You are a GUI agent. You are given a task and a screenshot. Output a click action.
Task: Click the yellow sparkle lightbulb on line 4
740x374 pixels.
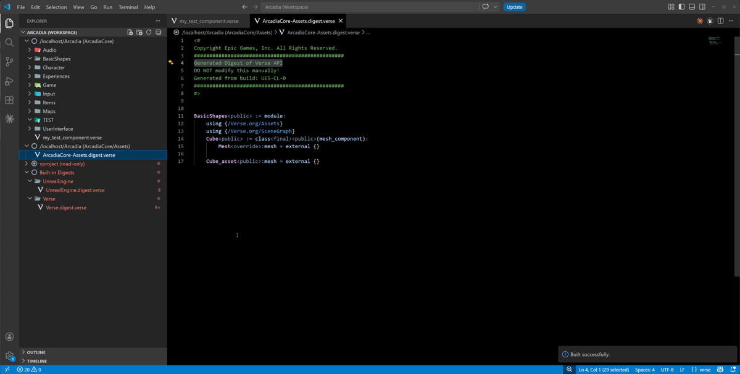(171, 62)
